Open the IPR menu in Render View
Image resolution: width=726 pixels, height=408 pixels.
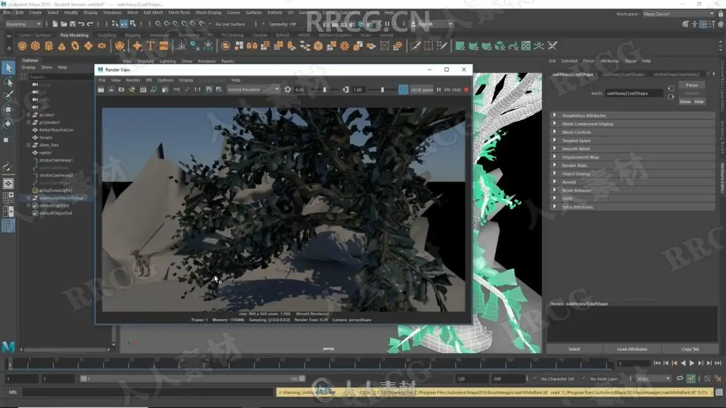tap(149, 80)
